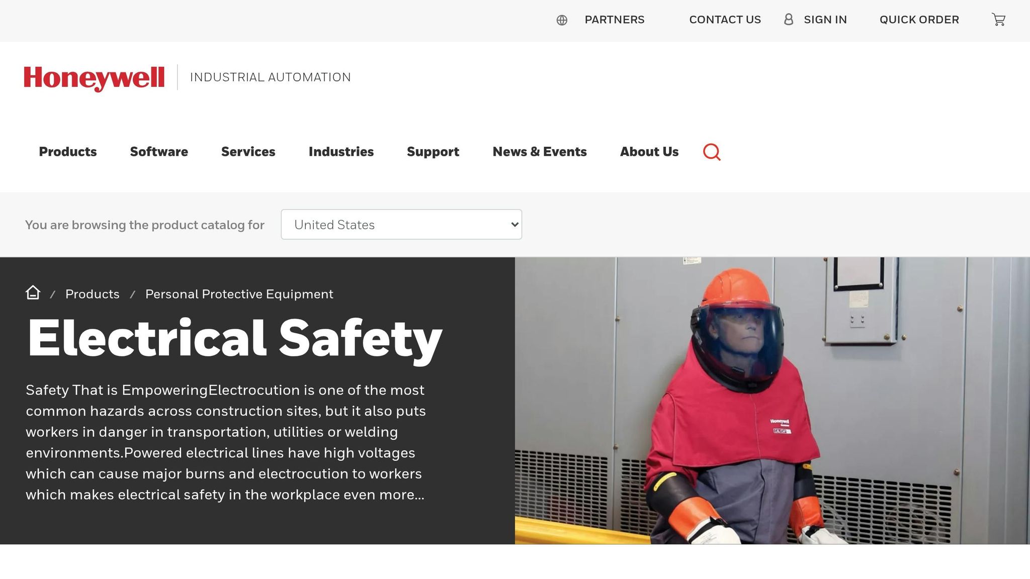Open the About Us menu
Screen dimensions: 1030x579
(x=649, y=152)
